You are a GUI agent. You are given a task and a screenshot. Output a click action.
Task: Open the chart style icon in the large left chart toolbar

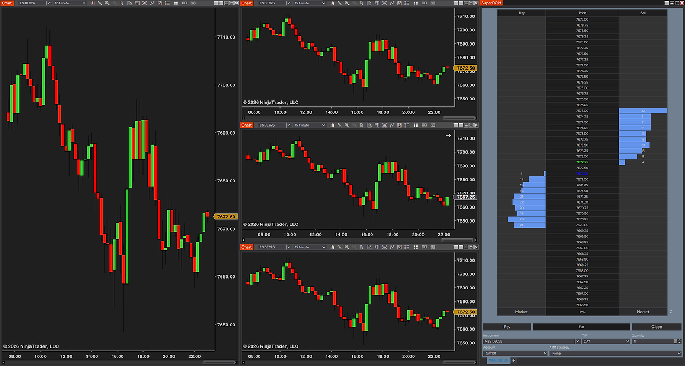point(92,3)
